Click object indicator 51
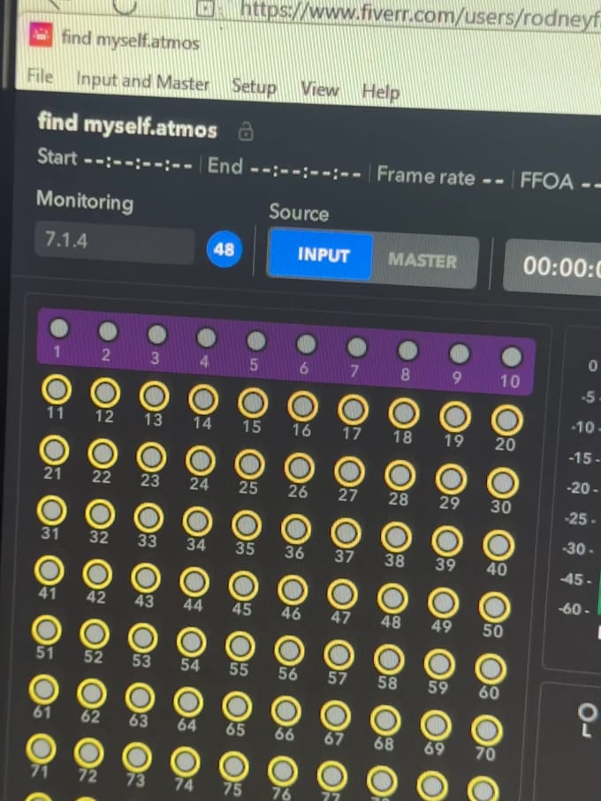Screen dimensions: 601x801 (46, 630)
